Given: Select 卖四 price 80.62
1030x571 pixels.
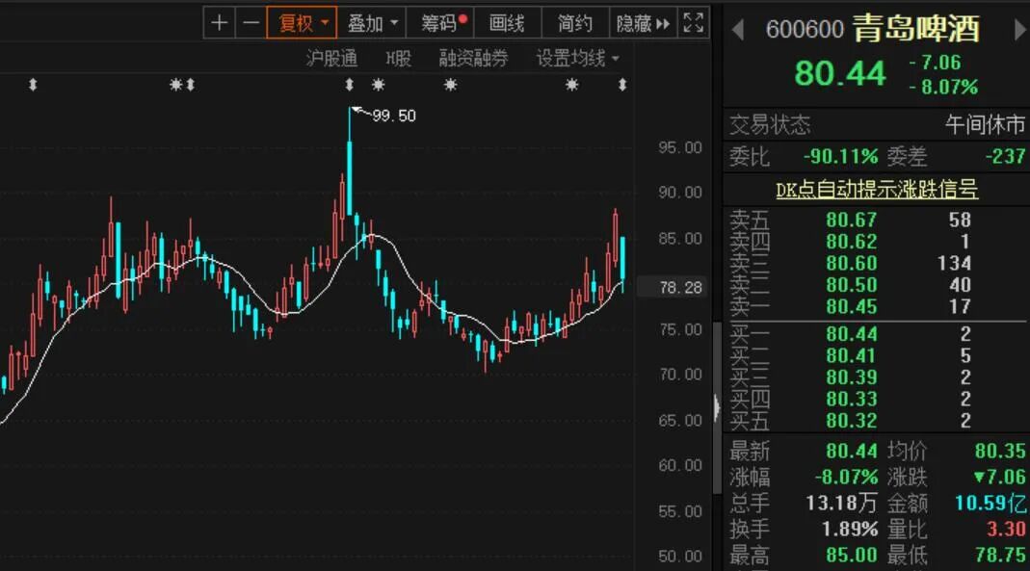Looking at the screenshot, I should [x=852, y=242].
